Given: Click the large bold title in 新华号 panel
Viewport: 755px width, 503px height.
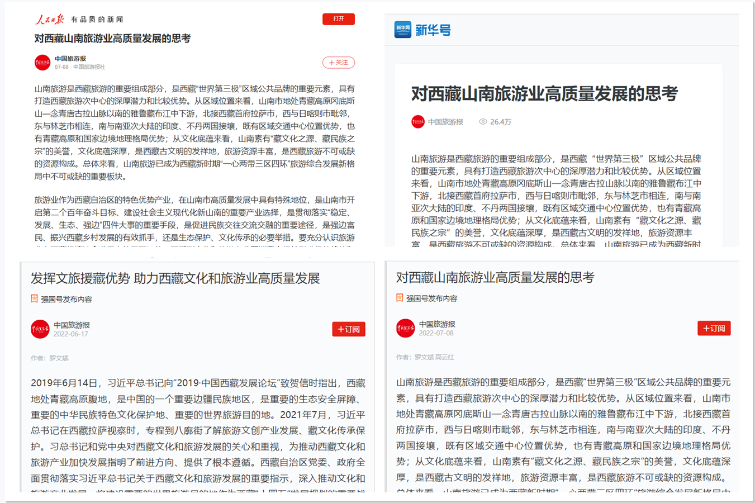Looking at the screenshot, I should [544, 94].
